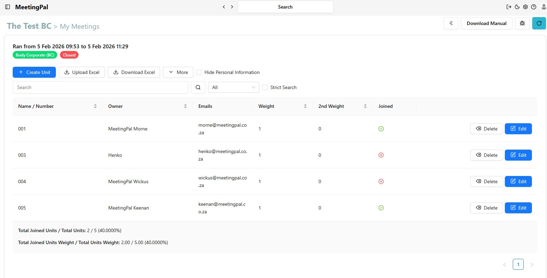547x278 pixels.
Task: Navigate back with the left arrow icon
Action: [x=224, y=7]
